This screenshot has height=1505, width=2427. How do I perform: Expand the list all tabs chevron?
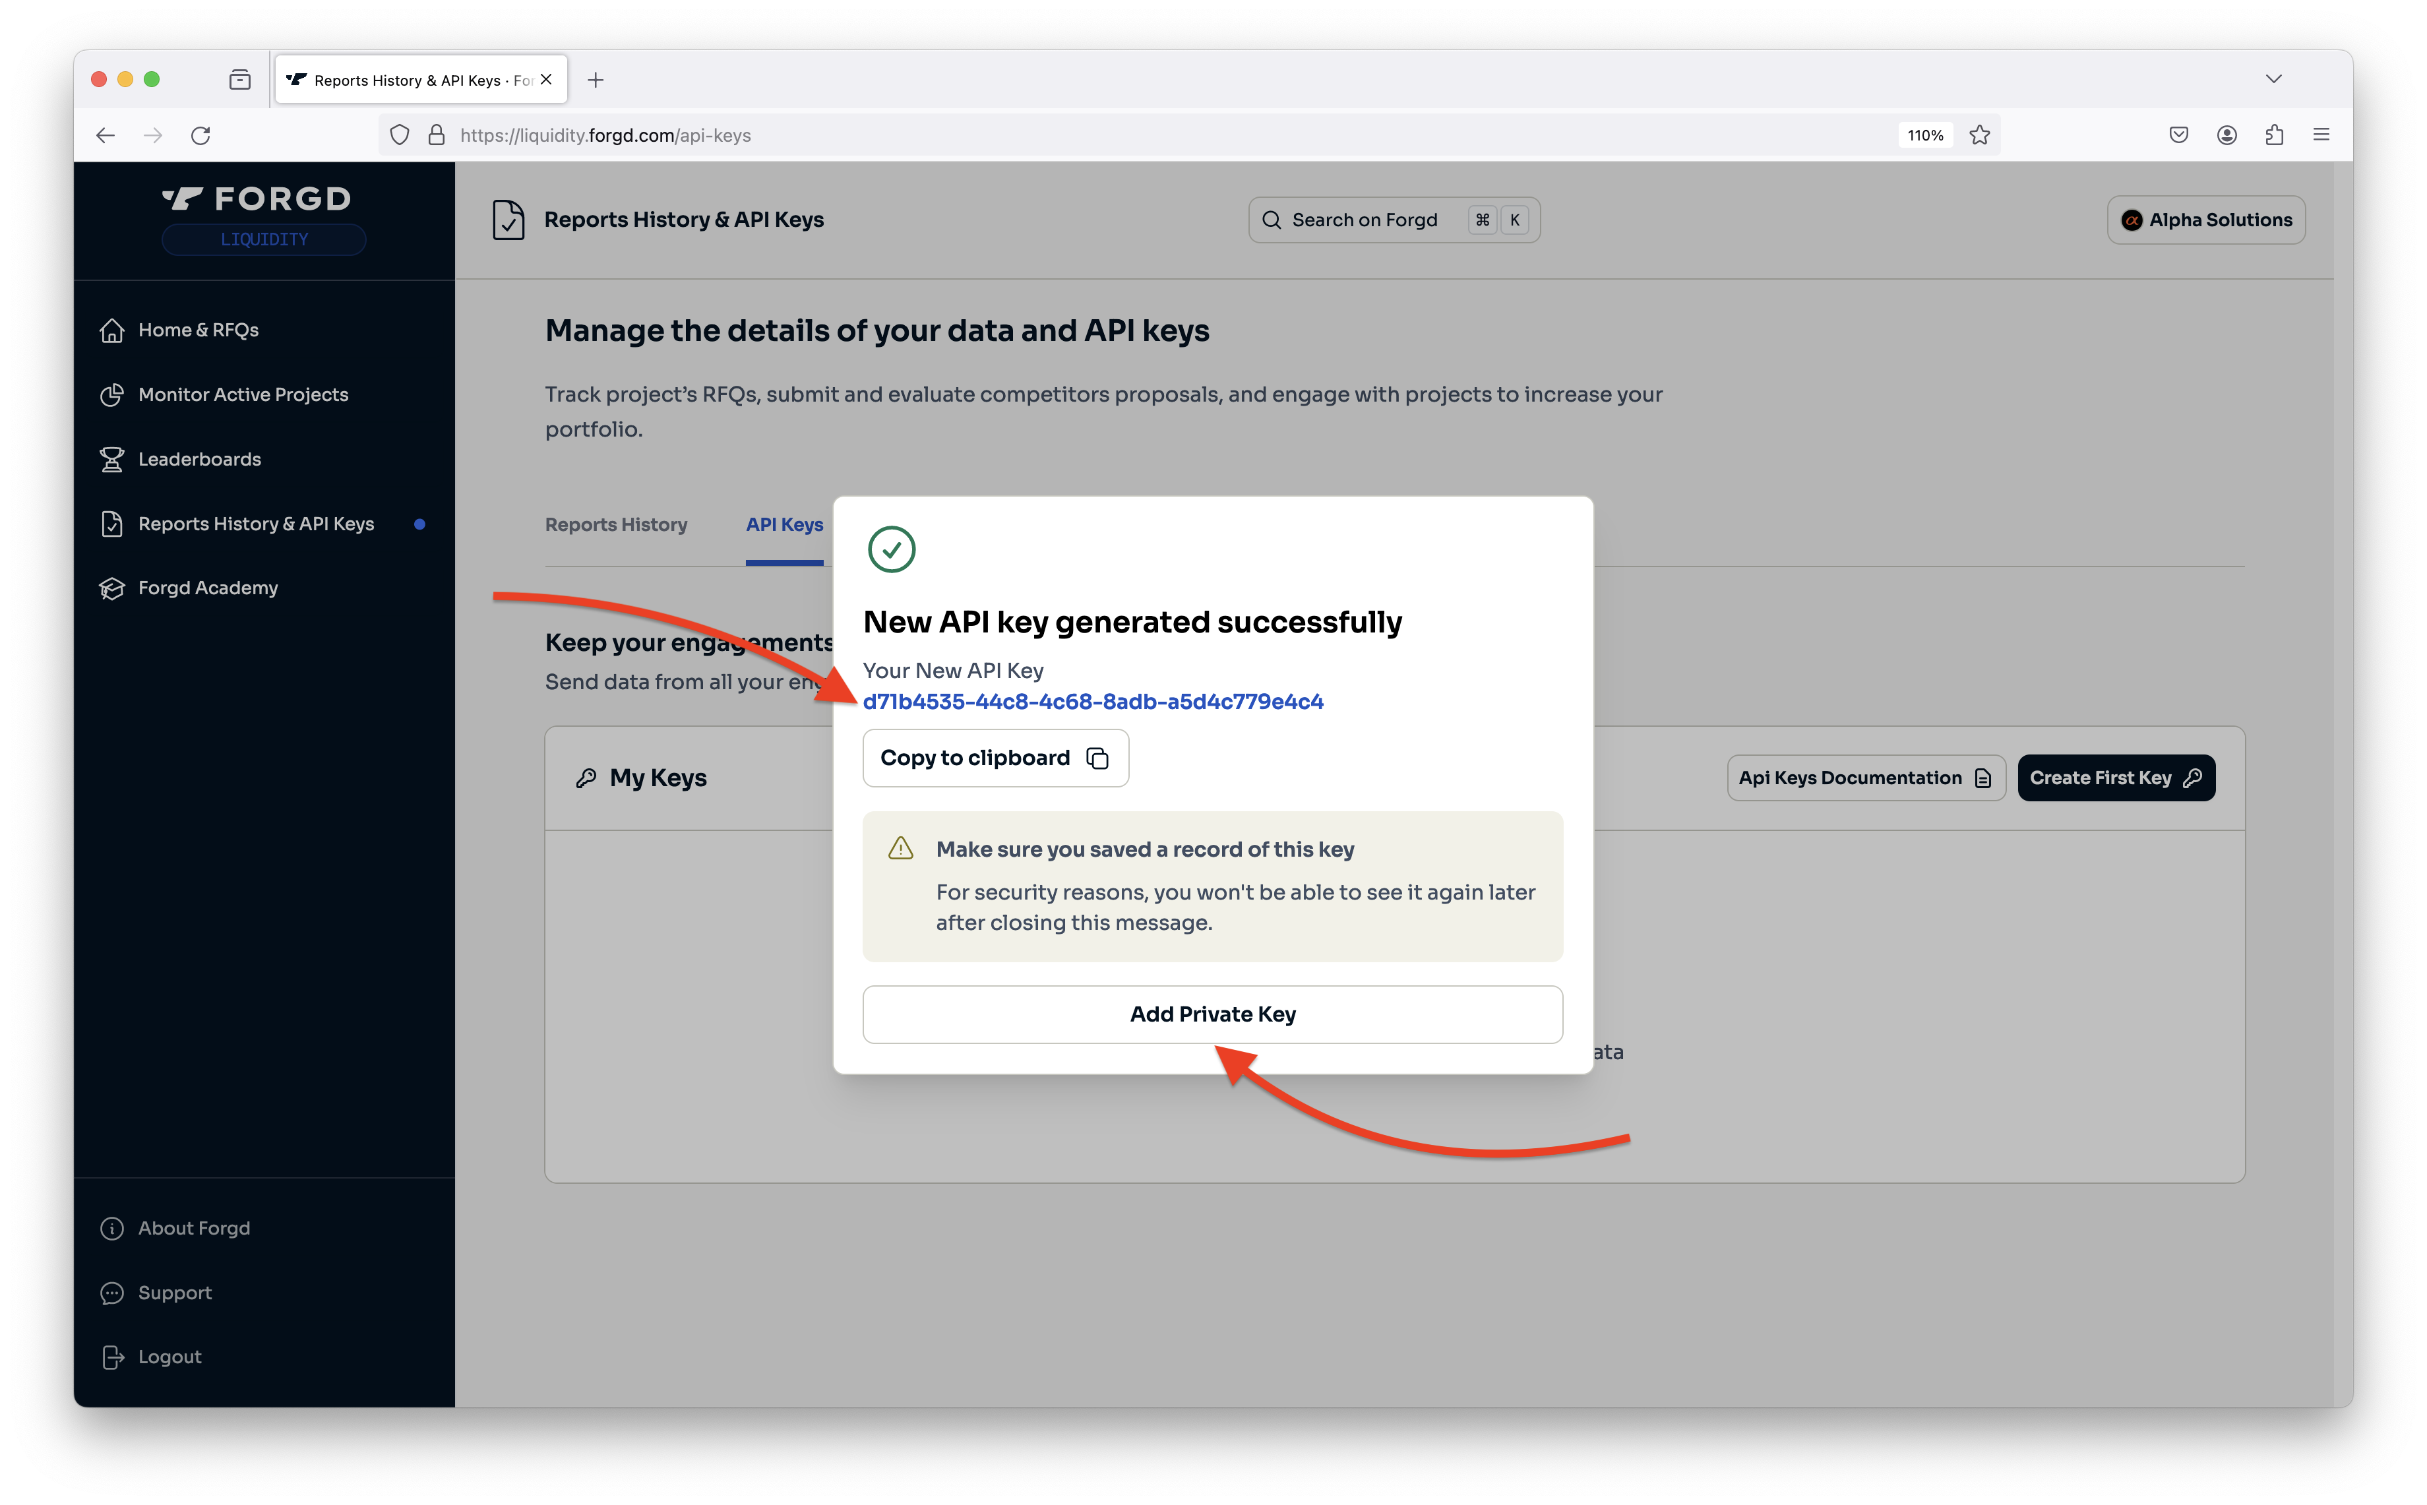pyautogui.click(x=2273, y=80)
